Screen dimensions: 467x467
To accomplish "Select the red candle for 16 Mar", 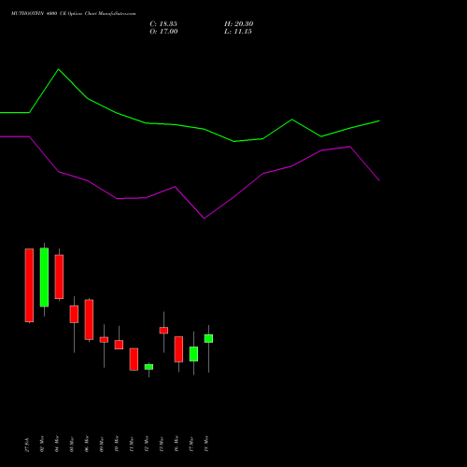I will point(178,349).
